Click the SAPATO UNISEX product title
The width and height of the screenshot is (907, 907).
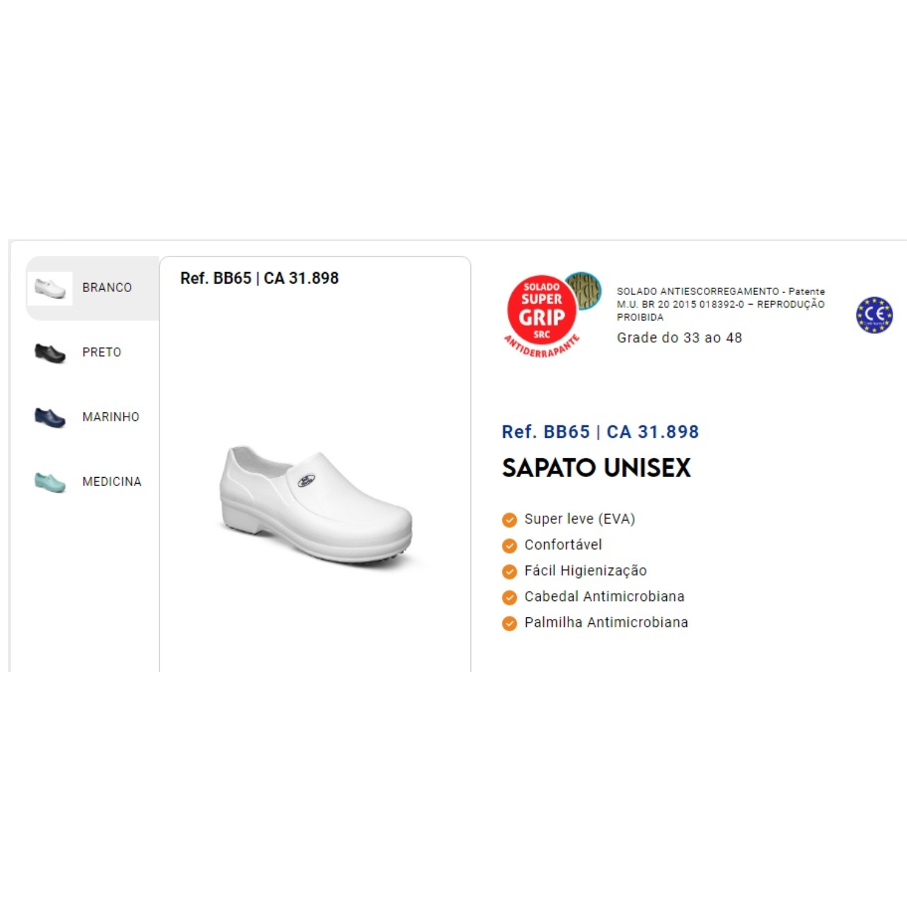point(596,468)
